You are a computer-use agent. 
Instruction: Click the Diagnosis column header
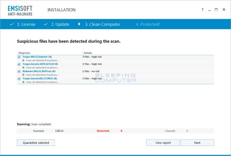coord(24,53)
